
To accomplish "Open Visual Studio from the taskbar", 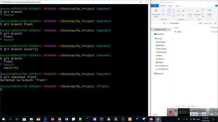I will (x=95, y=119).
